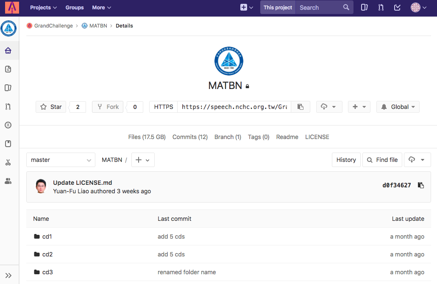Switch to the Commits (12) tab
This screenshot has width=437, height=284.
coord(190,137)
